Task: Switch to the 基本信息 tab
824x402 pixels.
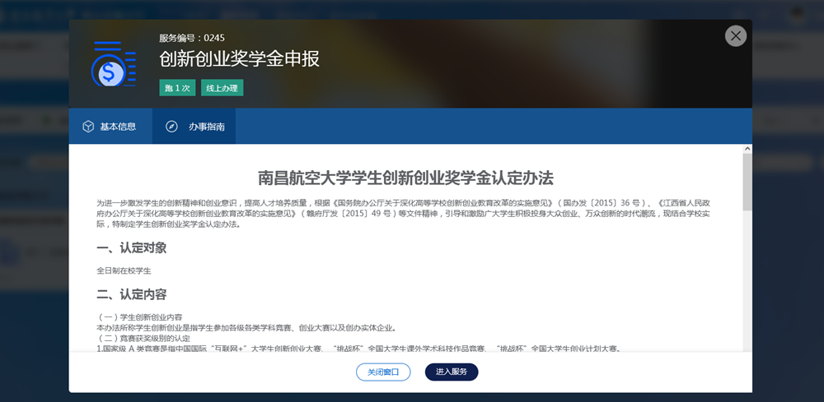Action: tap(110, 127)
